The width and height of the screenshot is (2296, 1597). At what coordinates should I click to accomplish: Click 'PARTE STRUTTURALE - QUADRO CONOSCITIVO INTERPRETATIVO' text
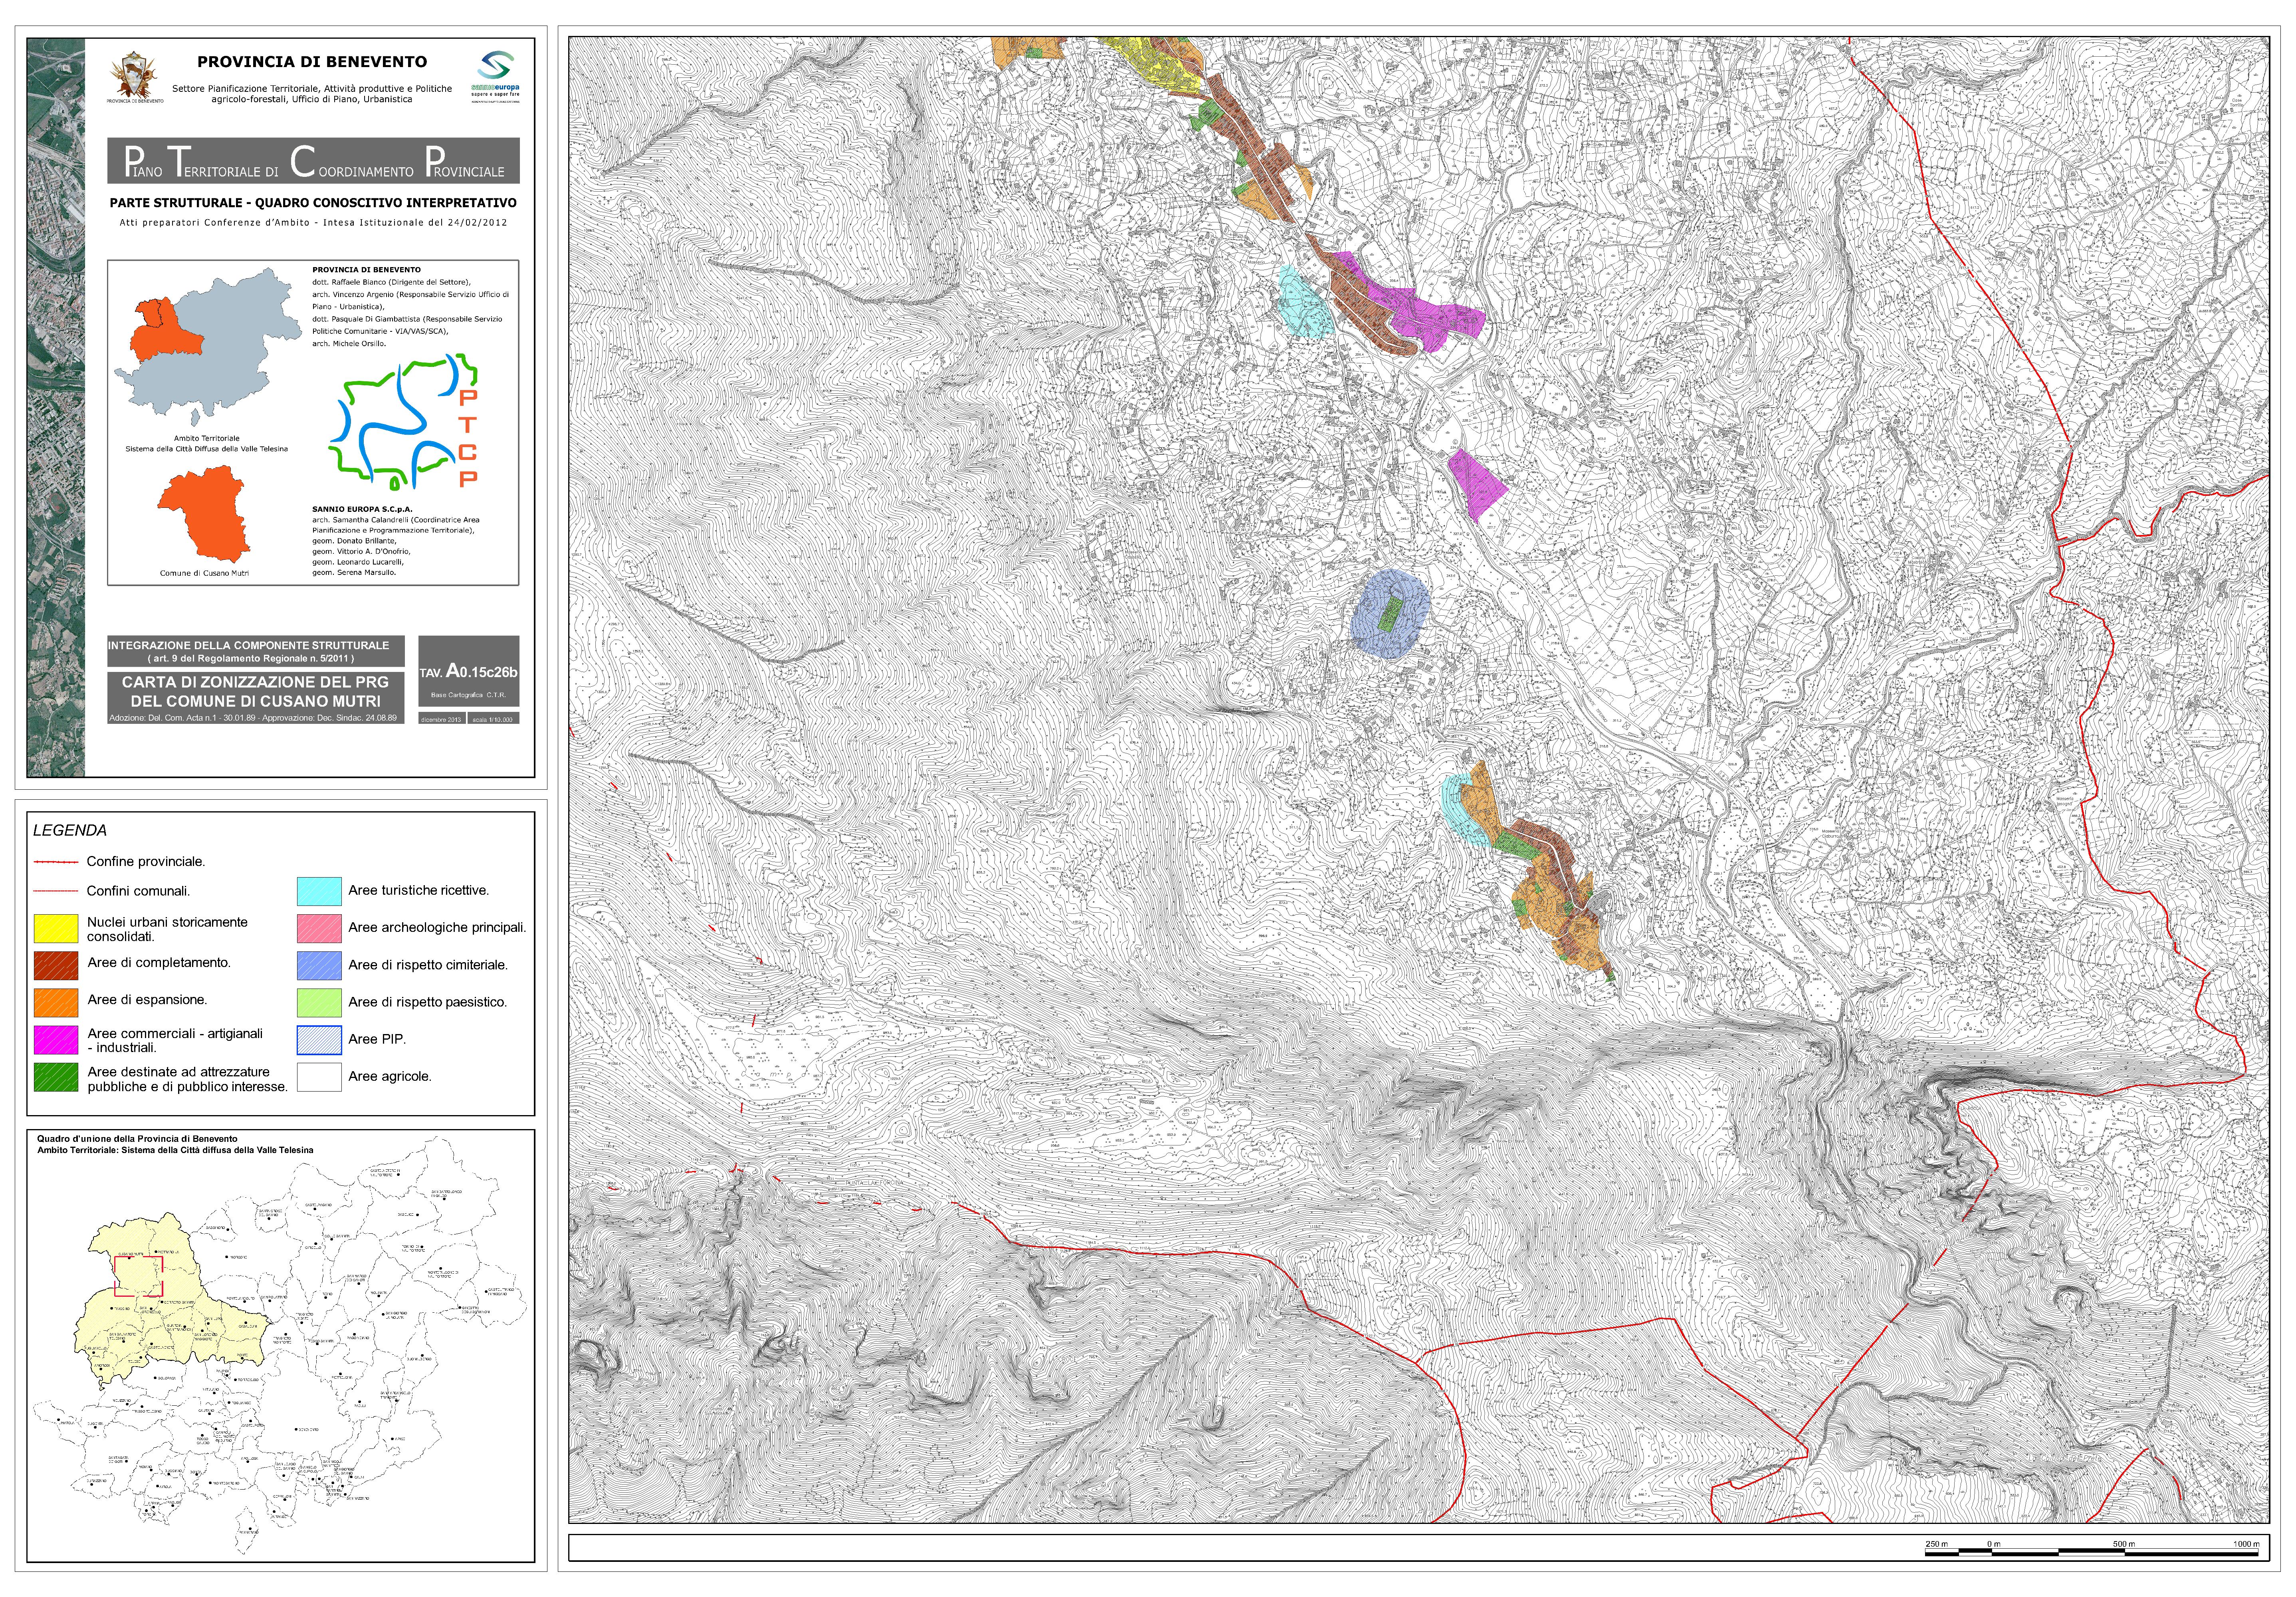[313, 203]
